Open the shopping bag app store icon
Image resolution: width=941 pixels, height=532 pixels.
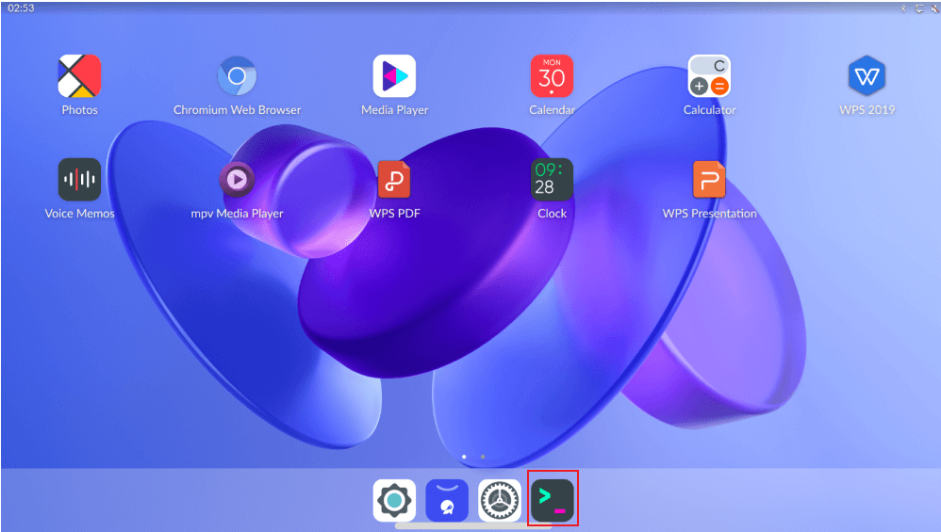(x=447, y=500)
